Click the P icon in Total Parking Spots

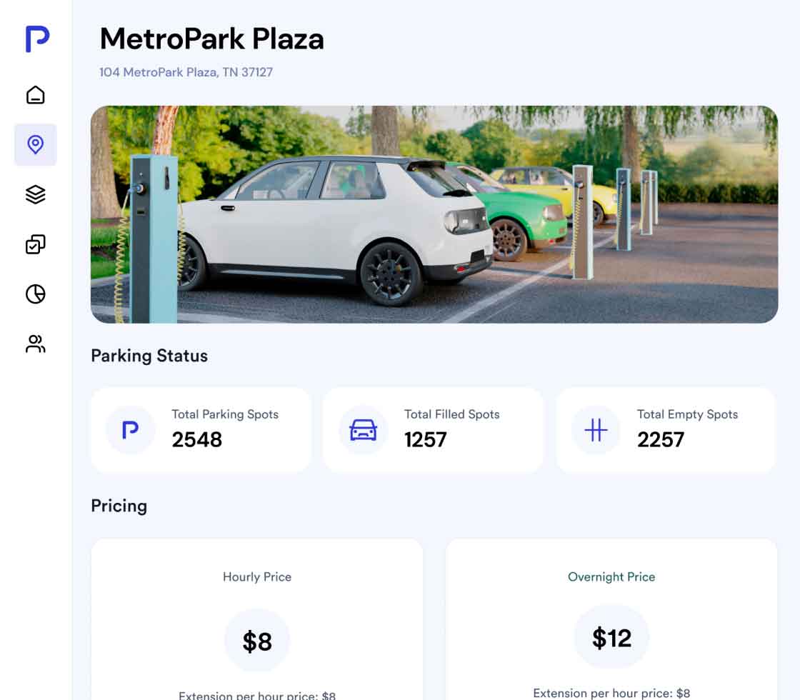[130, 429]
